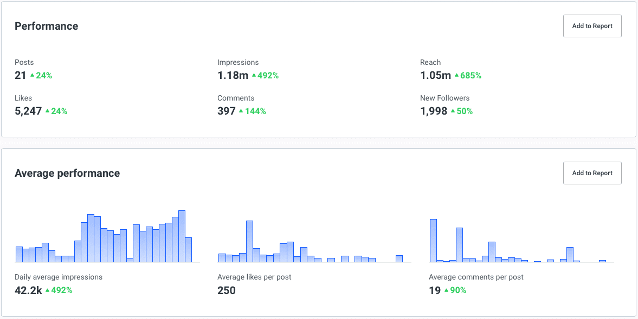Click Add to Report in the Performance card
Image resolution: width=638 pixels, height=319 pixels.
pyautogui.click(x=592, y=25)
